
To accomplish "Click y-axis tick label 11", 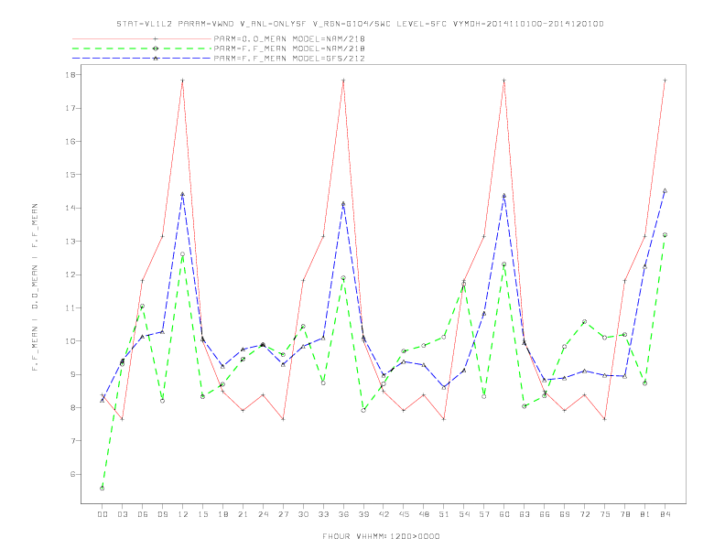I will point(70,307).
